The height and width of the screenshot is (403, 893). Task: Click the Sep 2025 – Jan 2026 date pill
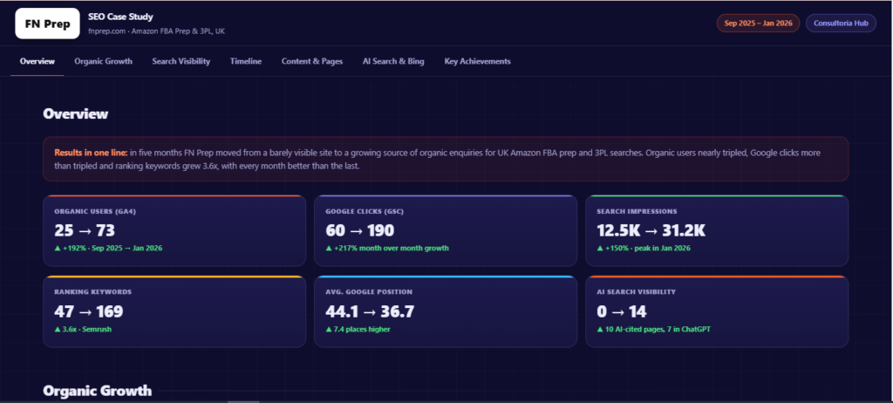click(758, 24)
